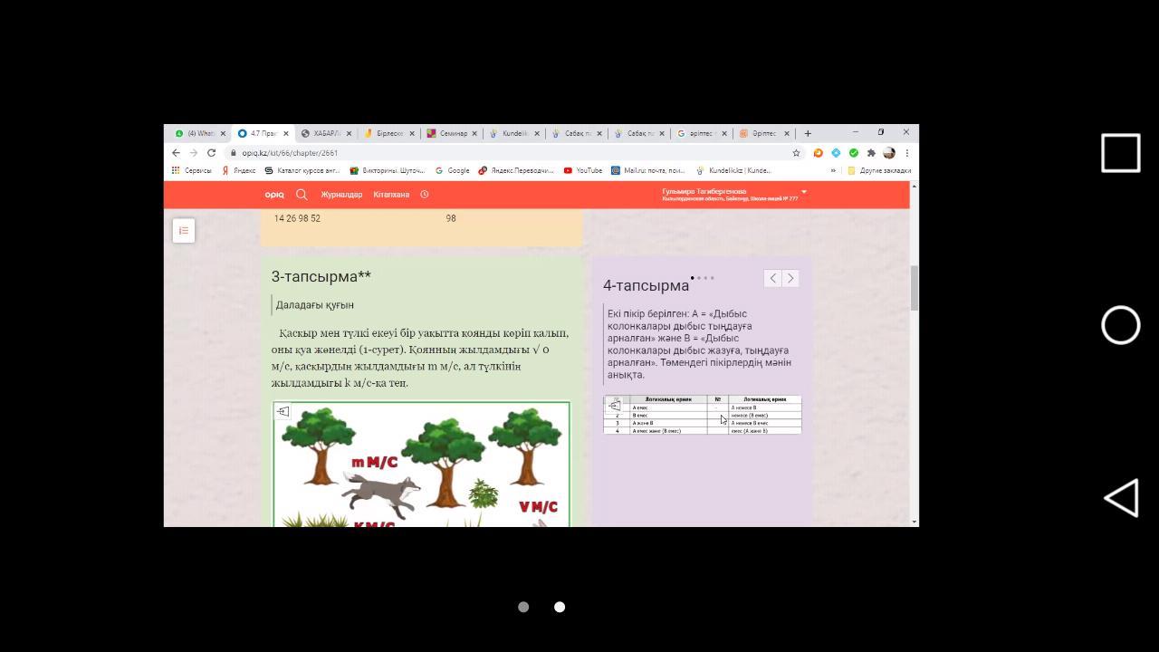Open the Google bookmark
This screenshot has height=652, width=1159.
452,170
